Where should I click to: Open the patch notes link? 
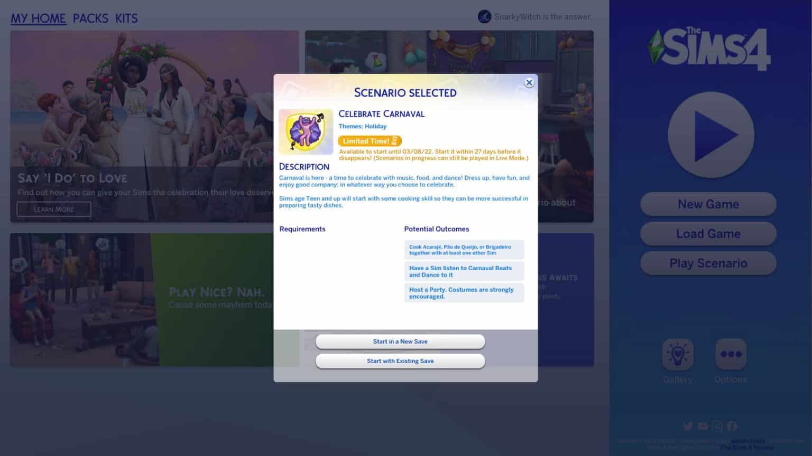click(x=748, y=441)
